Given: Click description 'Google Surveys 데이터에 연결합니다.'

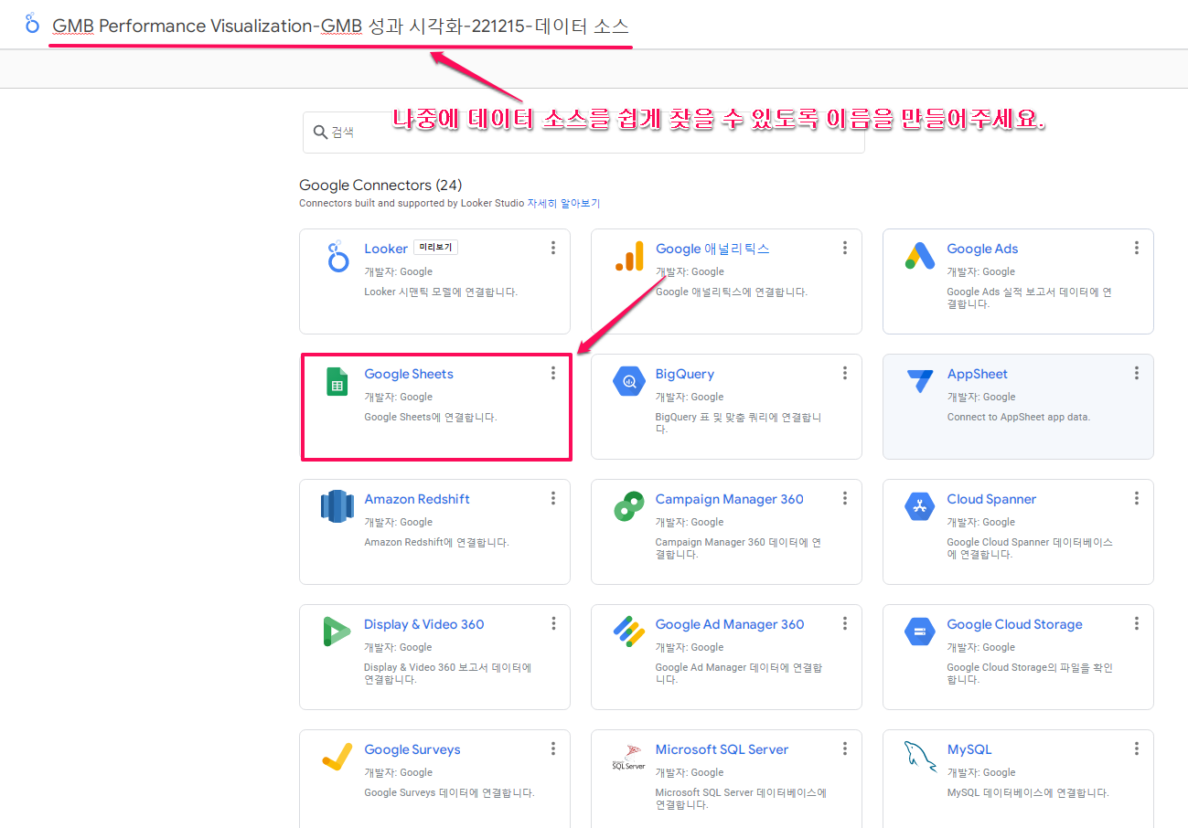Looking at the screenshot, I should [x=449, y=792].
